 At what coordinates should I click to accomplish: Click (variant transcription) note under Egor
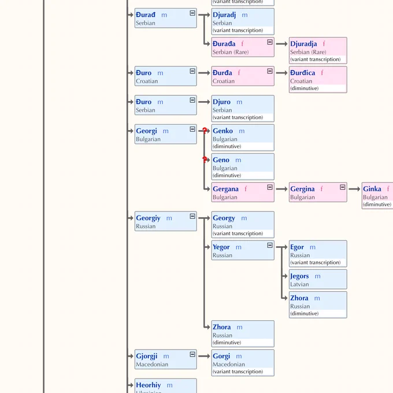316,262
